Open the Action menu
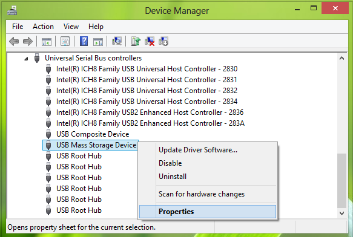 tap(43, 27)
